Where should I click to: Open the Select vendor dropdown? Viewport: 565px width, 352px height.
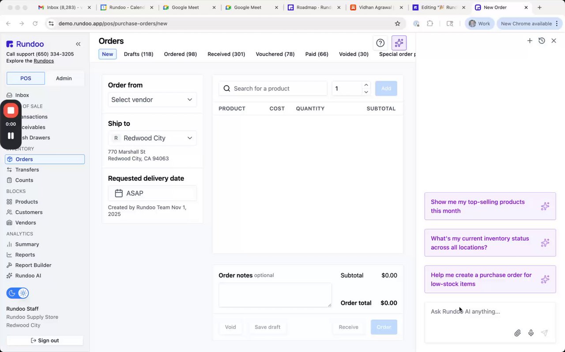(x=152, y=100)
